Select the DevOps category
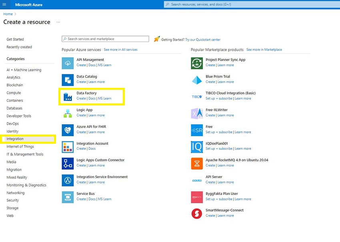The image size is (340, 242). pyautogui.click(x=12, y=124)
